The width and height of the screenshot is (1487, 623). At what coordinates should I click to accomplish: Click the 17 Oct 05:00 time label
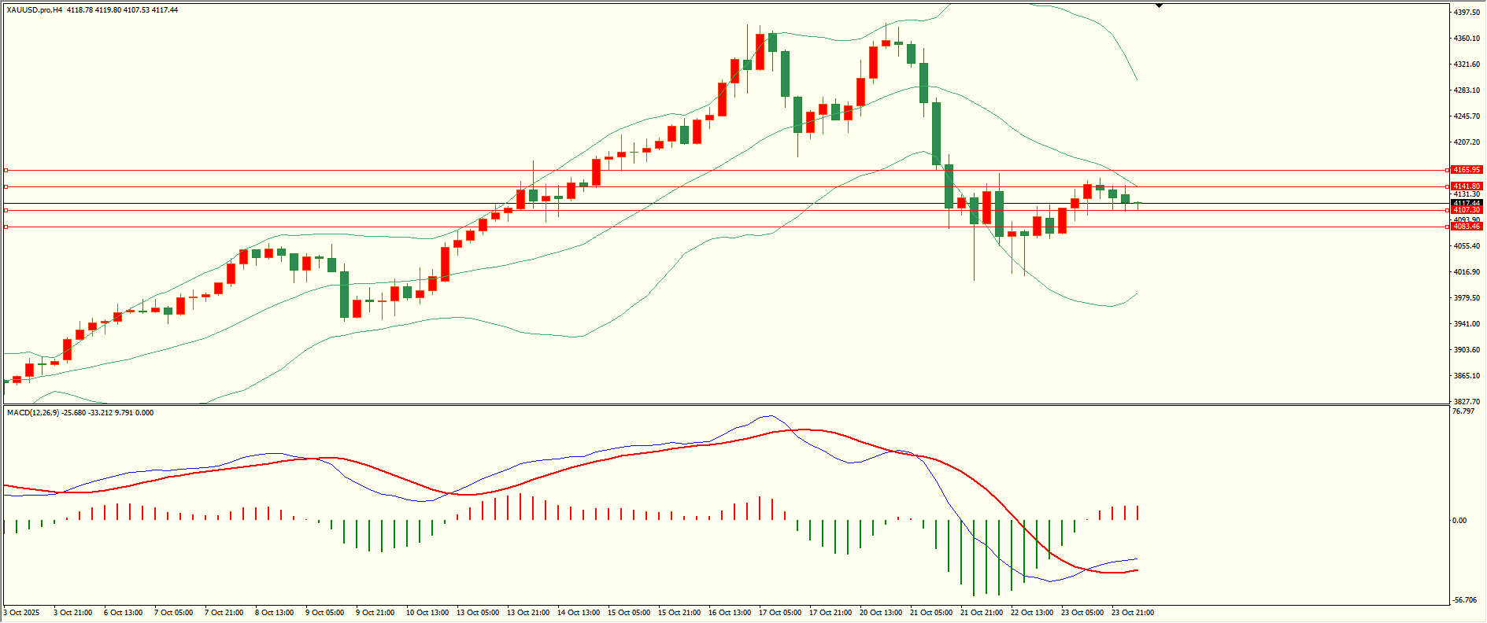pos(780,612)
